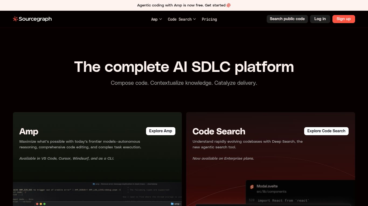
Task: Click the Log in button
Action: (320, 19)
